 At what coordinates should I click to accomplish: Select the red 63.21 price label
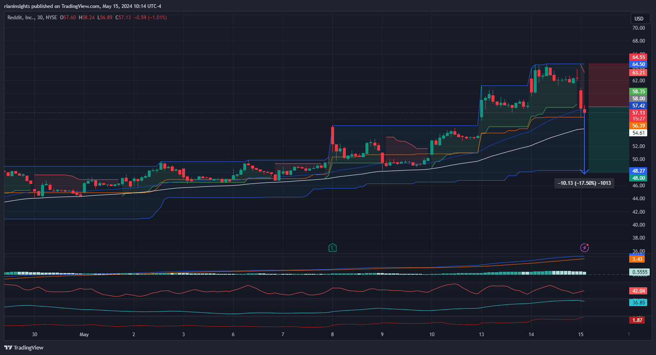pyautogui.click(x=638, y=73)
